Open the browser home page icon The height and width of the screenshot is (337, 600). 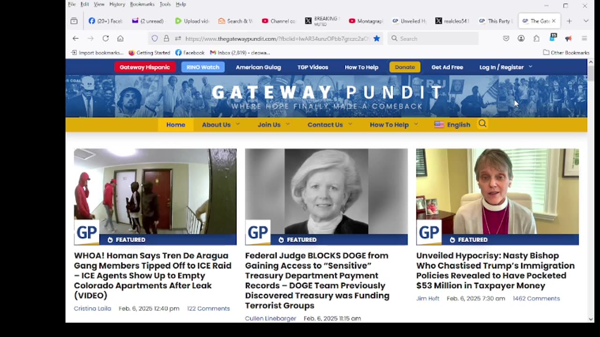click(120, 38)
